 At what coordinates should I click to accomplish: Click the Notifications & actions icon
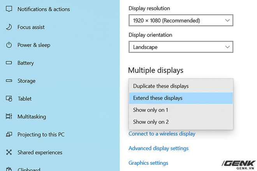[x=9, y=9]
